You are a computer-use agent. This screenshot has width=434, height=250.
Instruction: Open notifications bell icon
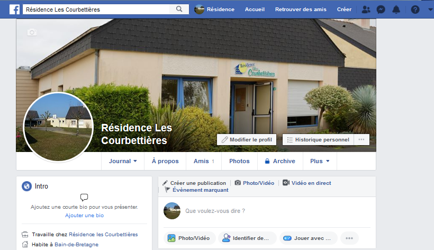coord(396,10)
